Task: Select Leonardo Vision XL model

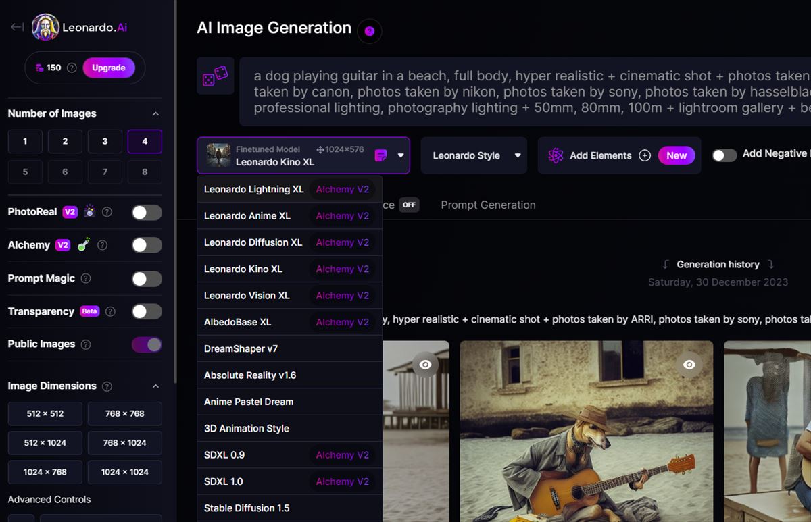Action: (x=290, y=296)
